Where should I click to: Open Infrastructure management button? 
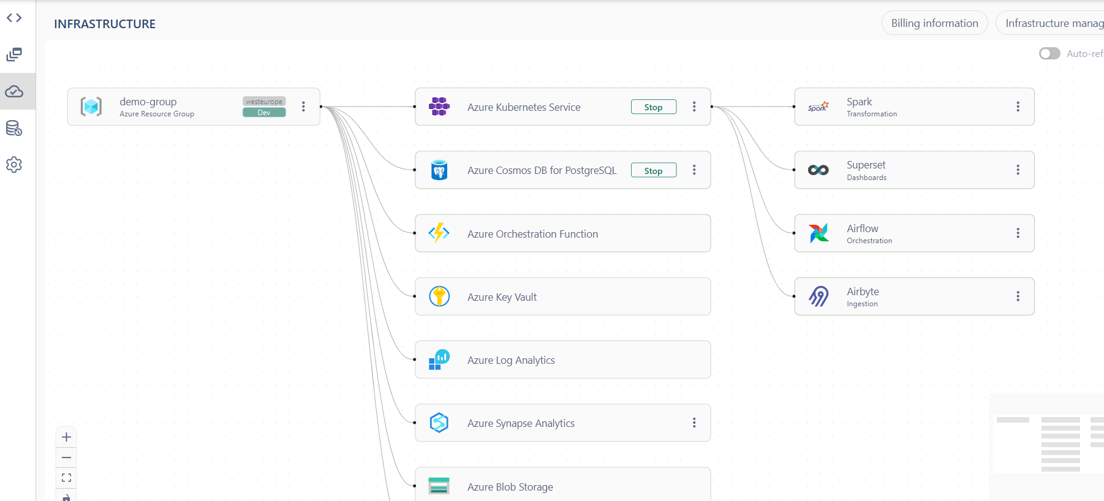click(1050, 23)
